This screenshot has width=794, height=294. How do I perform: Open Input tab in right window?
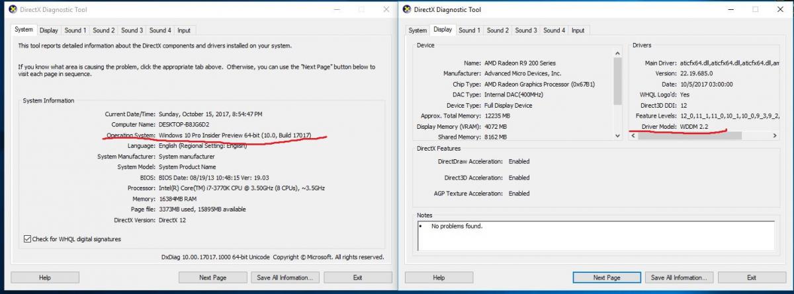(578, 30)
